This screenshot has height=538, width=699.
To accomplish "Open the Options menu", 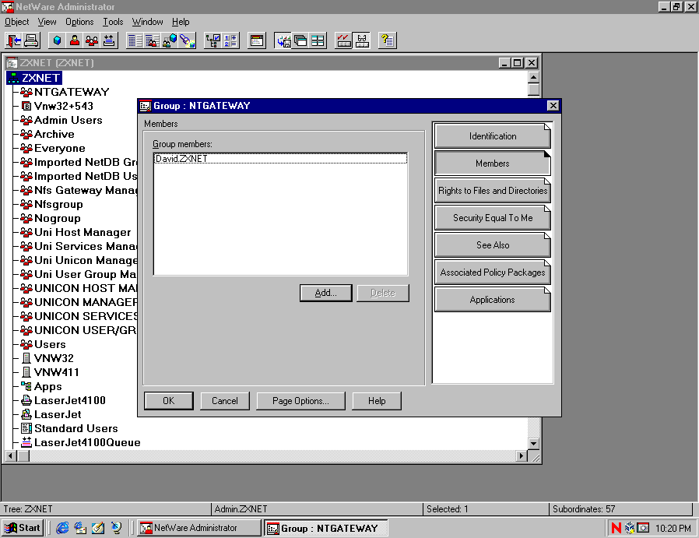I will 79,22.
